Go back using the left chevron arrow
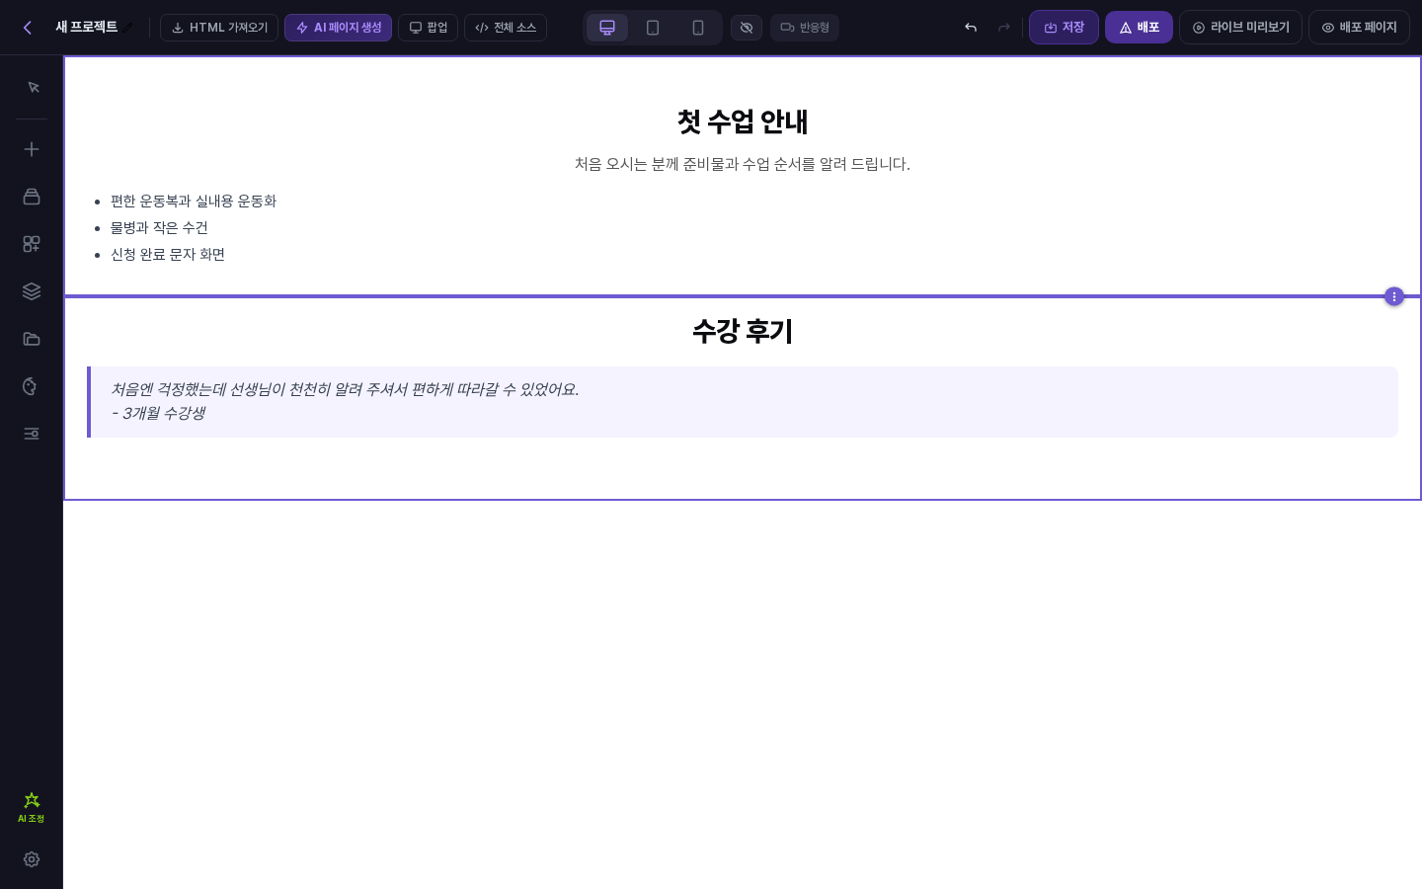The width and height of the screenshot is (1422, 889). pyautogui.click(x=28, y=28)
